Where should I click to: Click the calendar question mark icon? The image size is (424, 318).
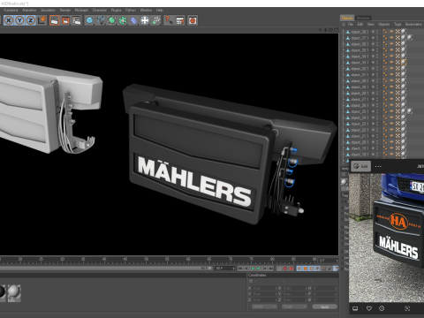point(179,20)
